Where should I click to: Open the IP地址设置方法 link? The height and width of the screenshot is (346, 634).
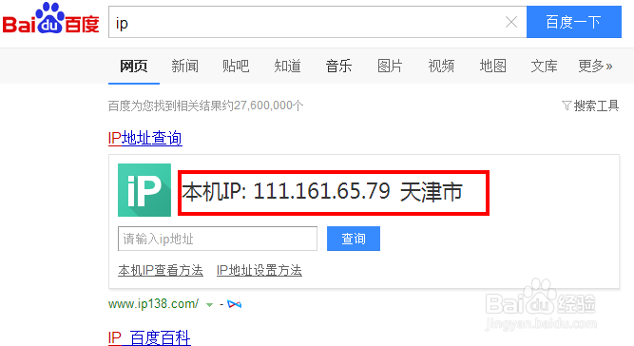click(259, 270)
